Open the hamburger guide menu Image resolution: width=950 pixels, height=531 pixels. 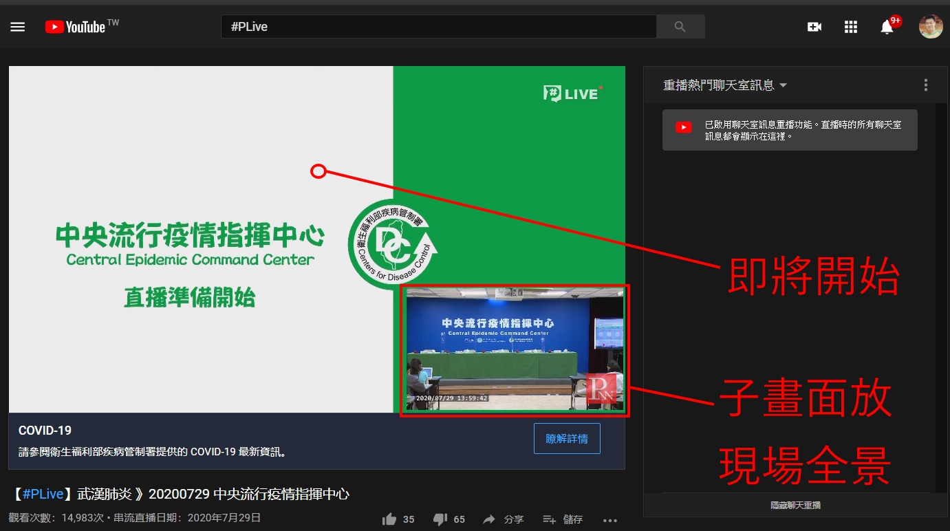(17, 27)
